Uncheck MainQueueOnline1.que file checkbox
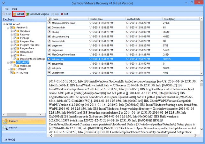The image size is (205, 144). click(49, 23)
